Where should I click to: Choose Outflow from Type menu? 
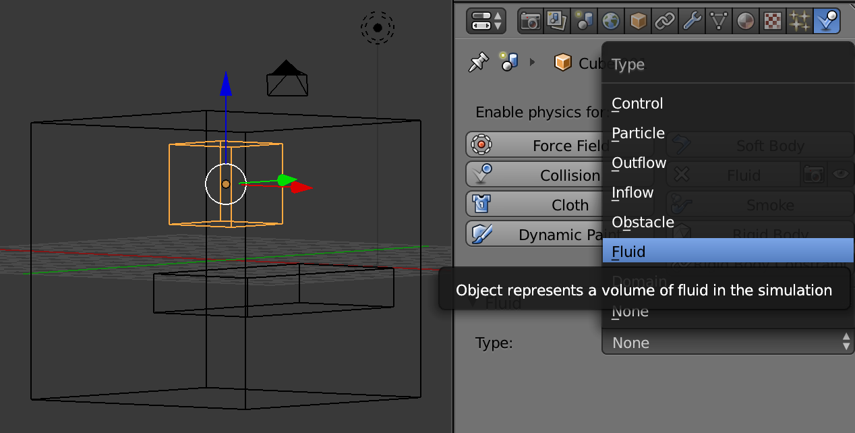coord(728,163)
